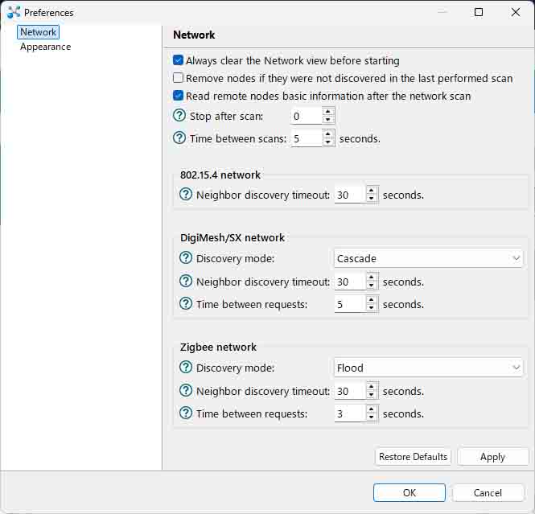
Task: Open Zigbee Discovery mode Flood dropdown
Action: pos(428,368)
